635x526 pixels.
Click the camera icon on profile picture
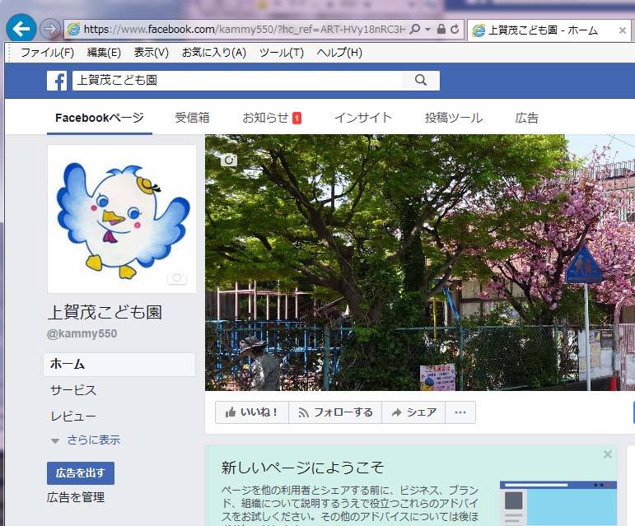click(x=177, y=278)
